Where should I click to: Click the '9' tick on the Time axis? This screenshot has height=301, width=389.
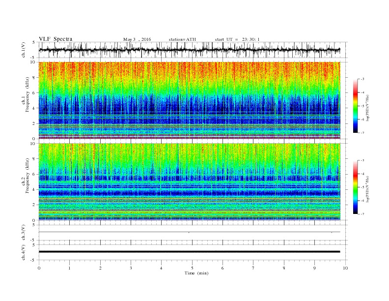pos(314,268)
